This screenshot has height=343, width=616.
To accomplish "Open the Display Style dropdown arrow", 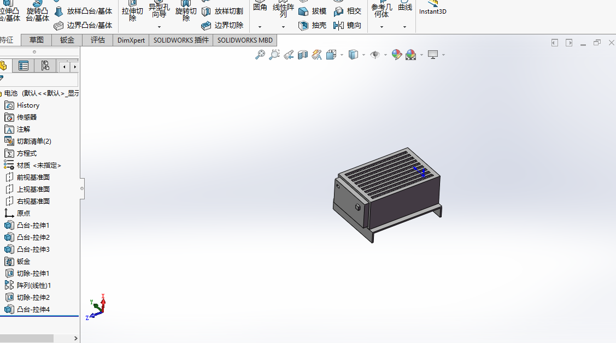I will click(x=364, y=55).
